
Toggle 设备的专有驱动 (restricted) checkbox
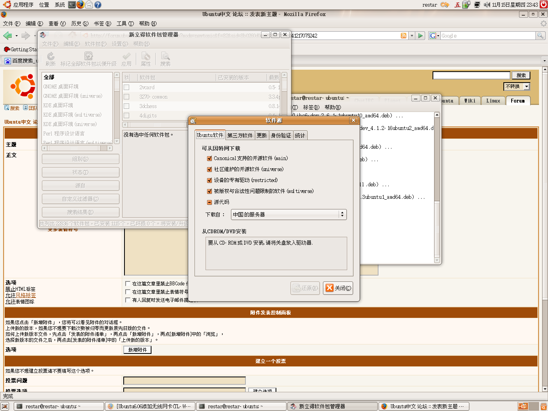point(209,180)
